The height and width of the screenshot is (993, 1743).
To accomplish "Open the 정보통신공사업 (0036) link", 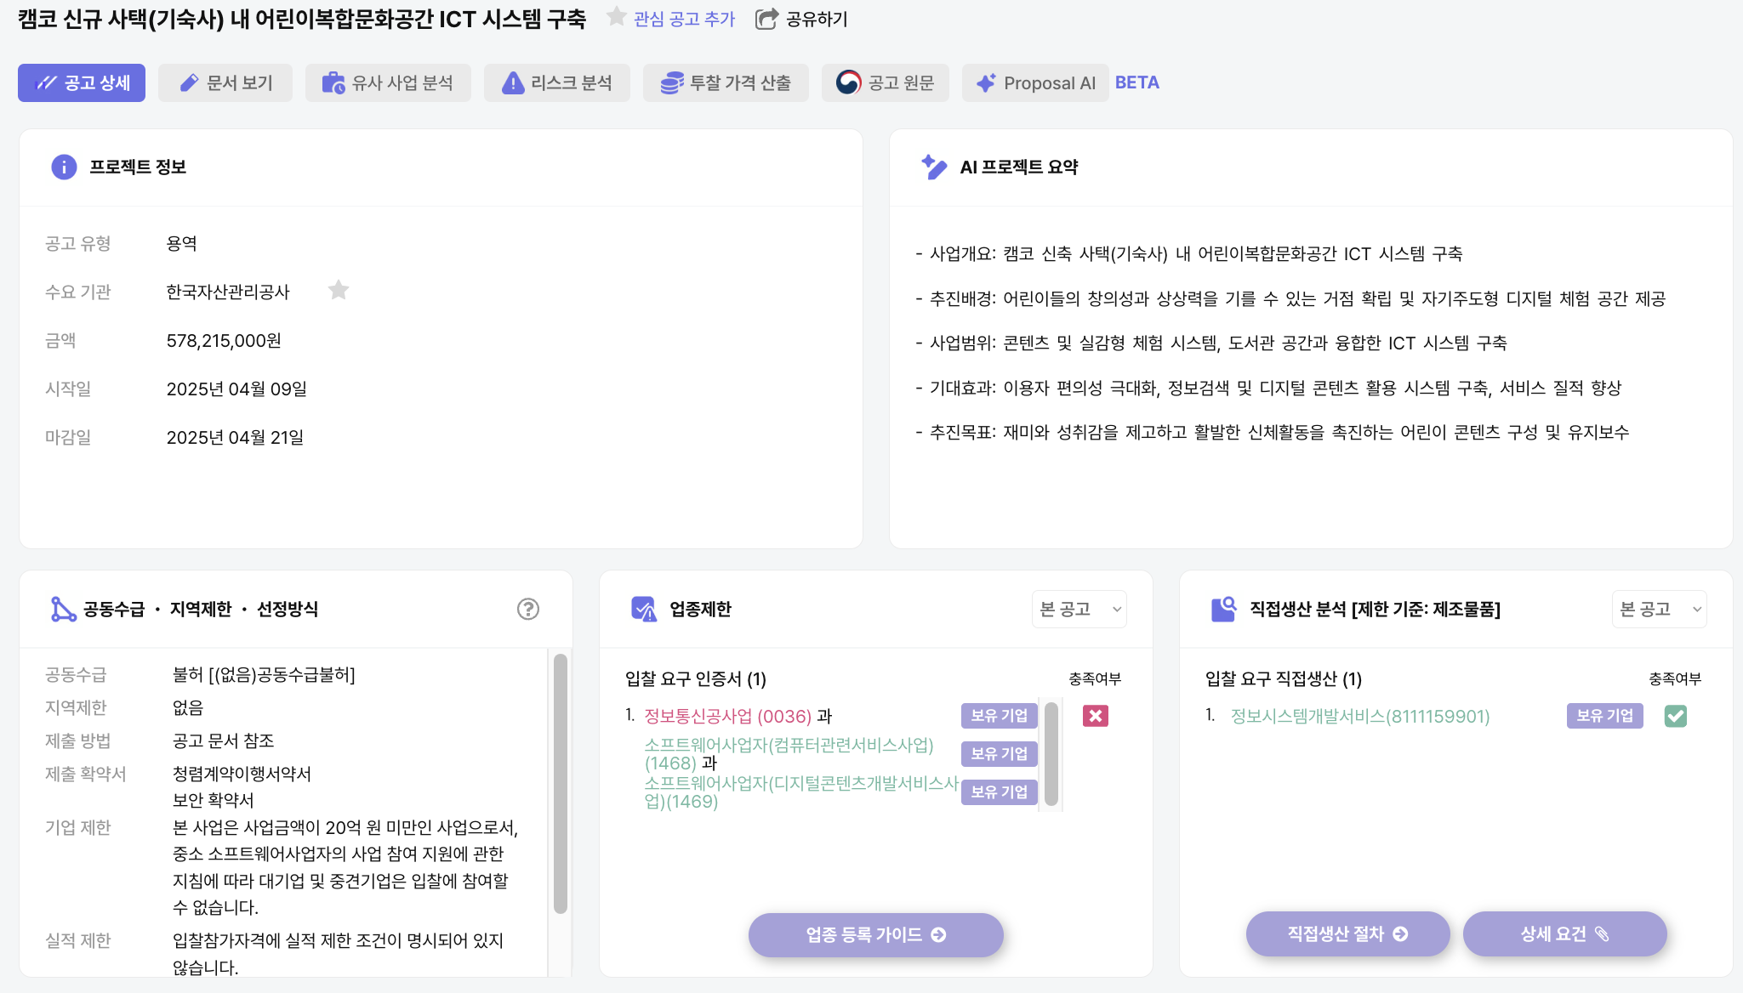I will pyautogui.click(x=727, y=716).
